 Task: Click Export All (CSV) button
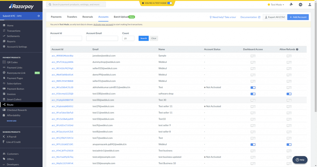click(x=275, y=17)
